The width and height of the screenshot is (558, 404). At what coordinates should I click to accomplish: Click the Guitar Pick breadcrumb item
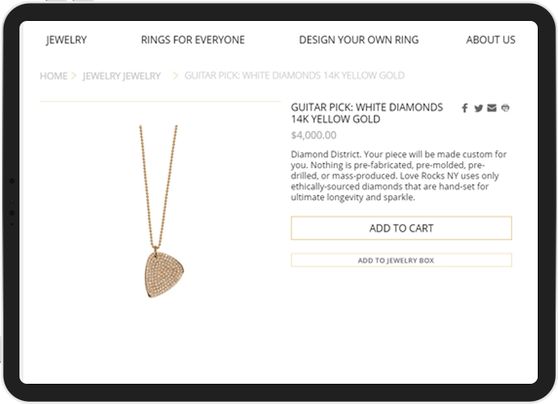pyautogui.click(x=294, y=76)
